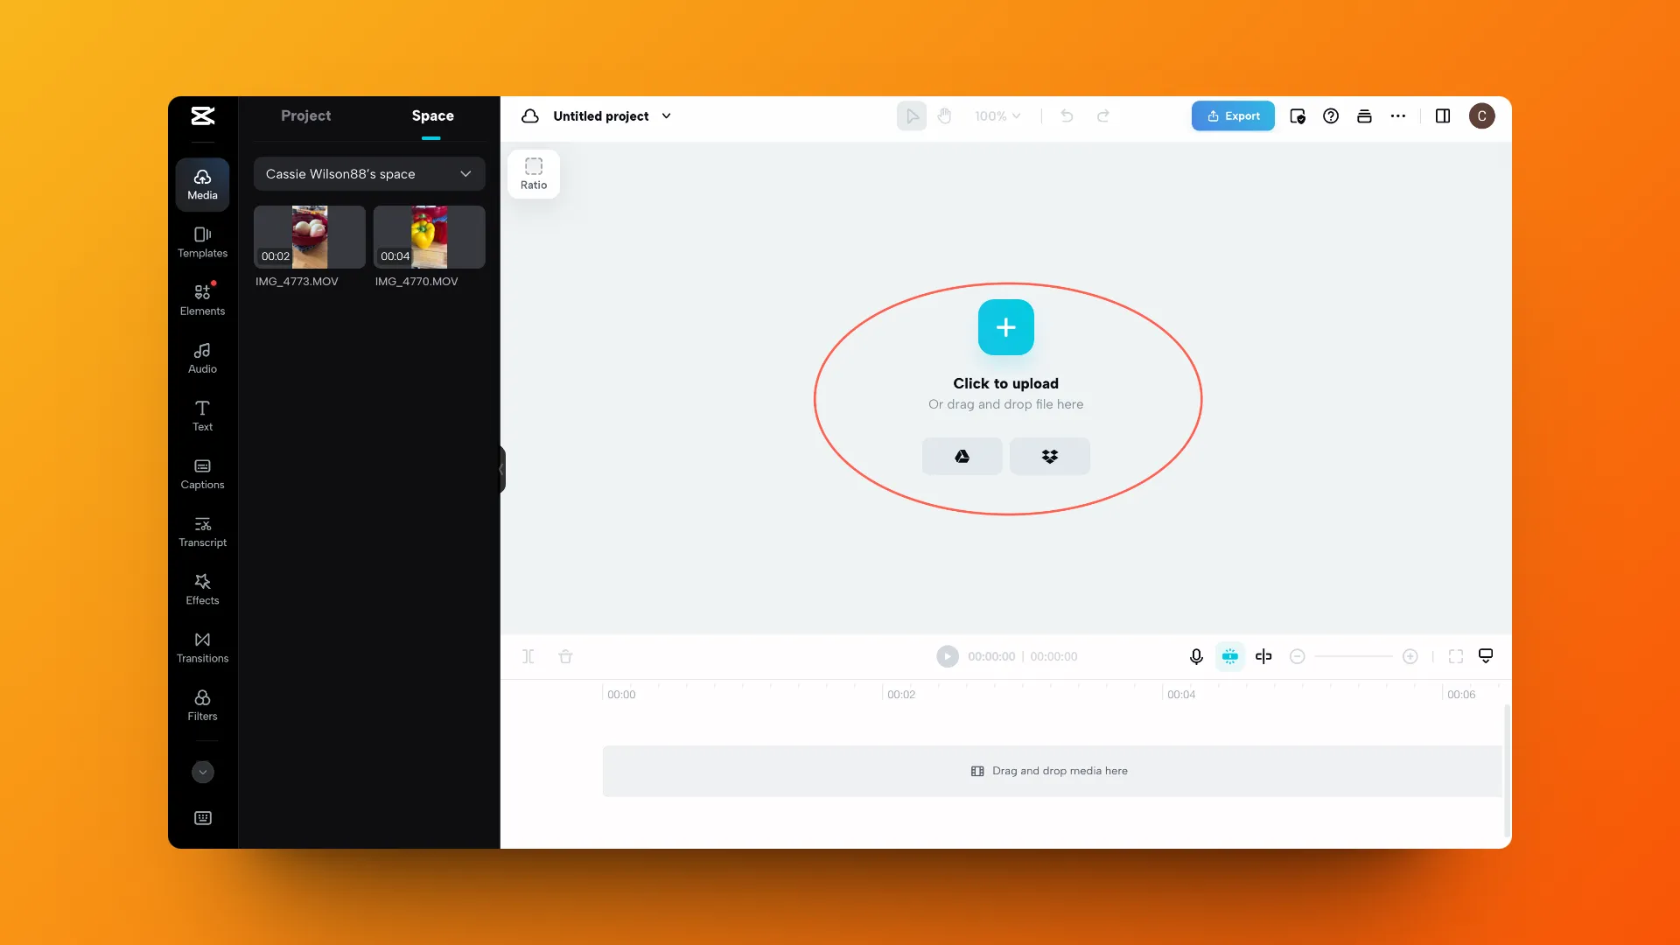
Task: Collapse the left media panel handle
Action: tap(502, 469)
